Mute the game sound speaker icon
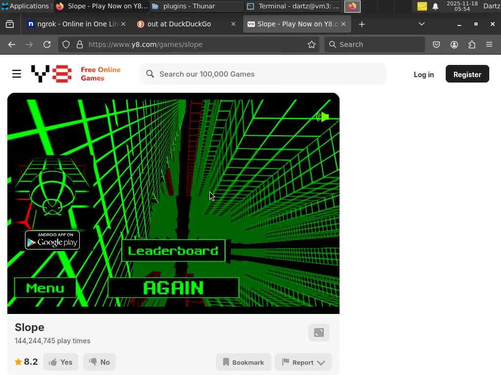Viewport: 501px width, 375px height. (x=323, y=117)
